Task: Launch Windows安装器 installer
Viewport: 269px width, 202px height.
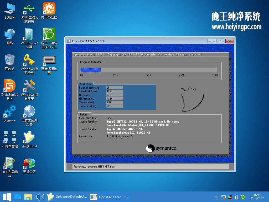Action: coord(29,38)
